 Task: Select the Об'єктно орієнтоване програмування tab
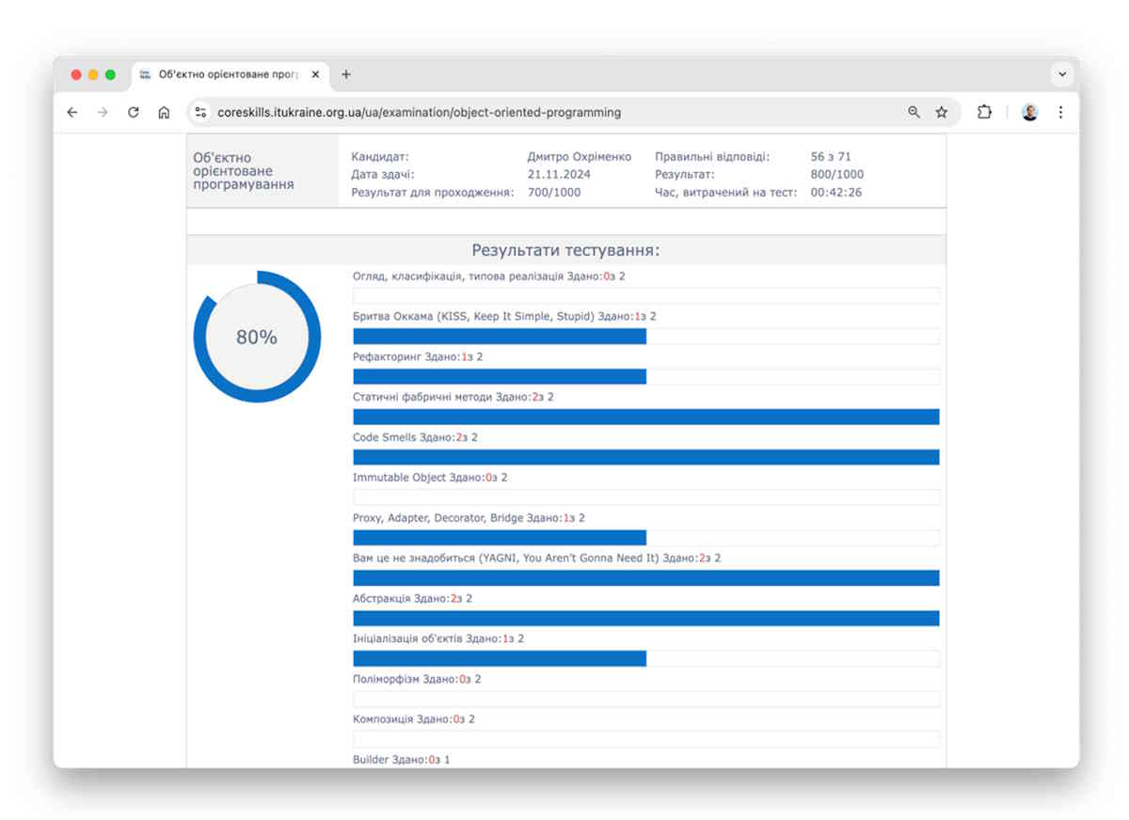point(231,74)
